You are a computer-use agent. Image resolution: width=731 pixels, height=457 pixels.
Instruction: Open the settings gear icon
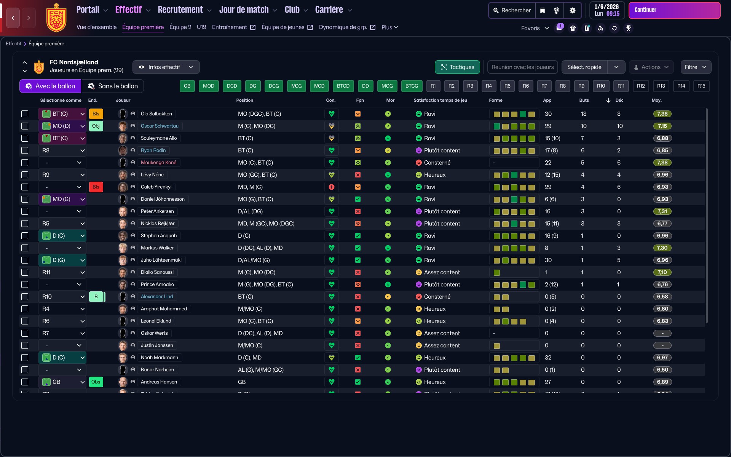tap(572, 10)
